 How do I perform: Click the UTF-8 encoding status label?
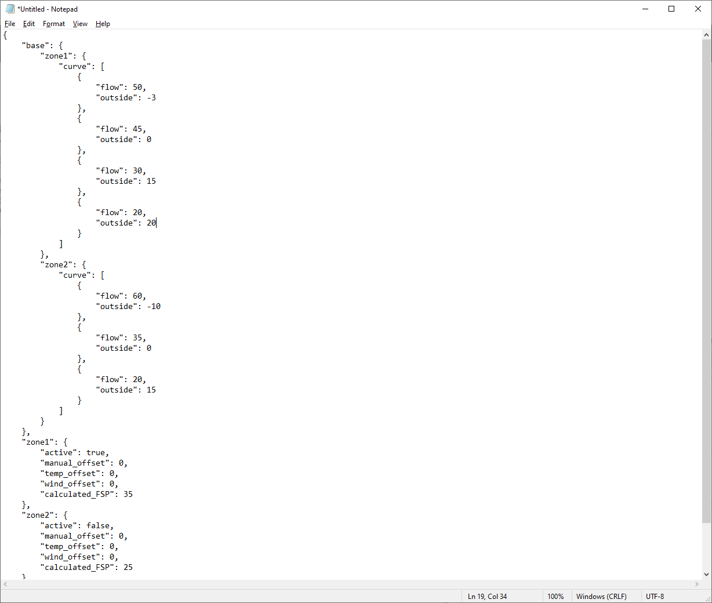click(x=655, y=597)
